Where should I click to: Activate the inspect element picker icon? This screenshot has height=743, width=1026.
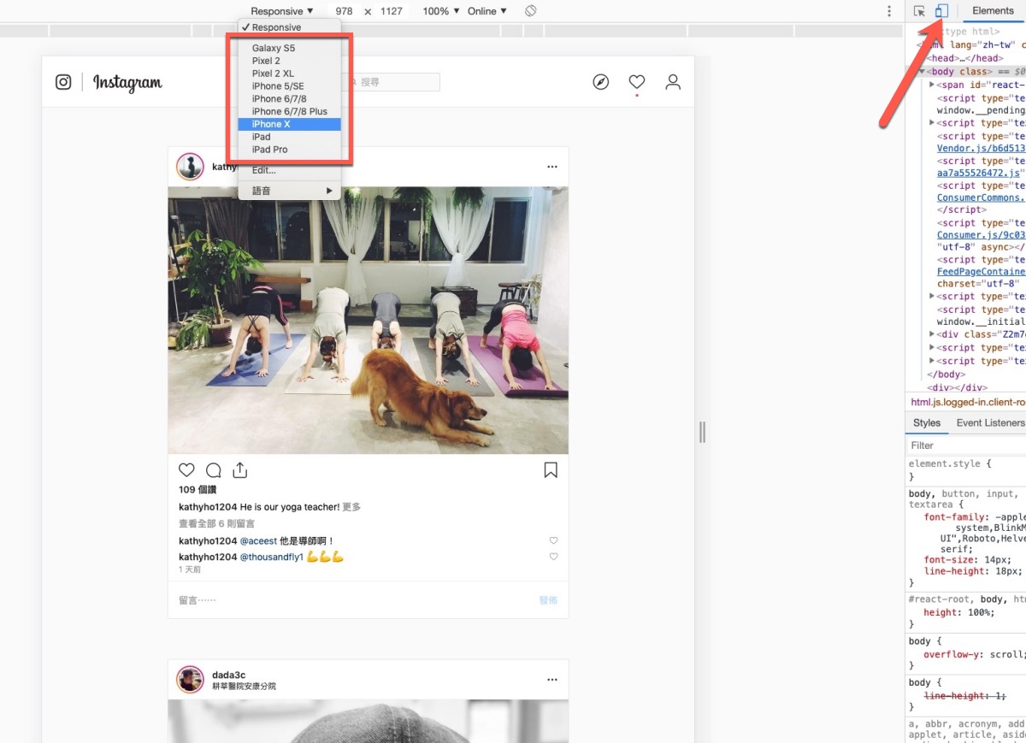(919, 11)
